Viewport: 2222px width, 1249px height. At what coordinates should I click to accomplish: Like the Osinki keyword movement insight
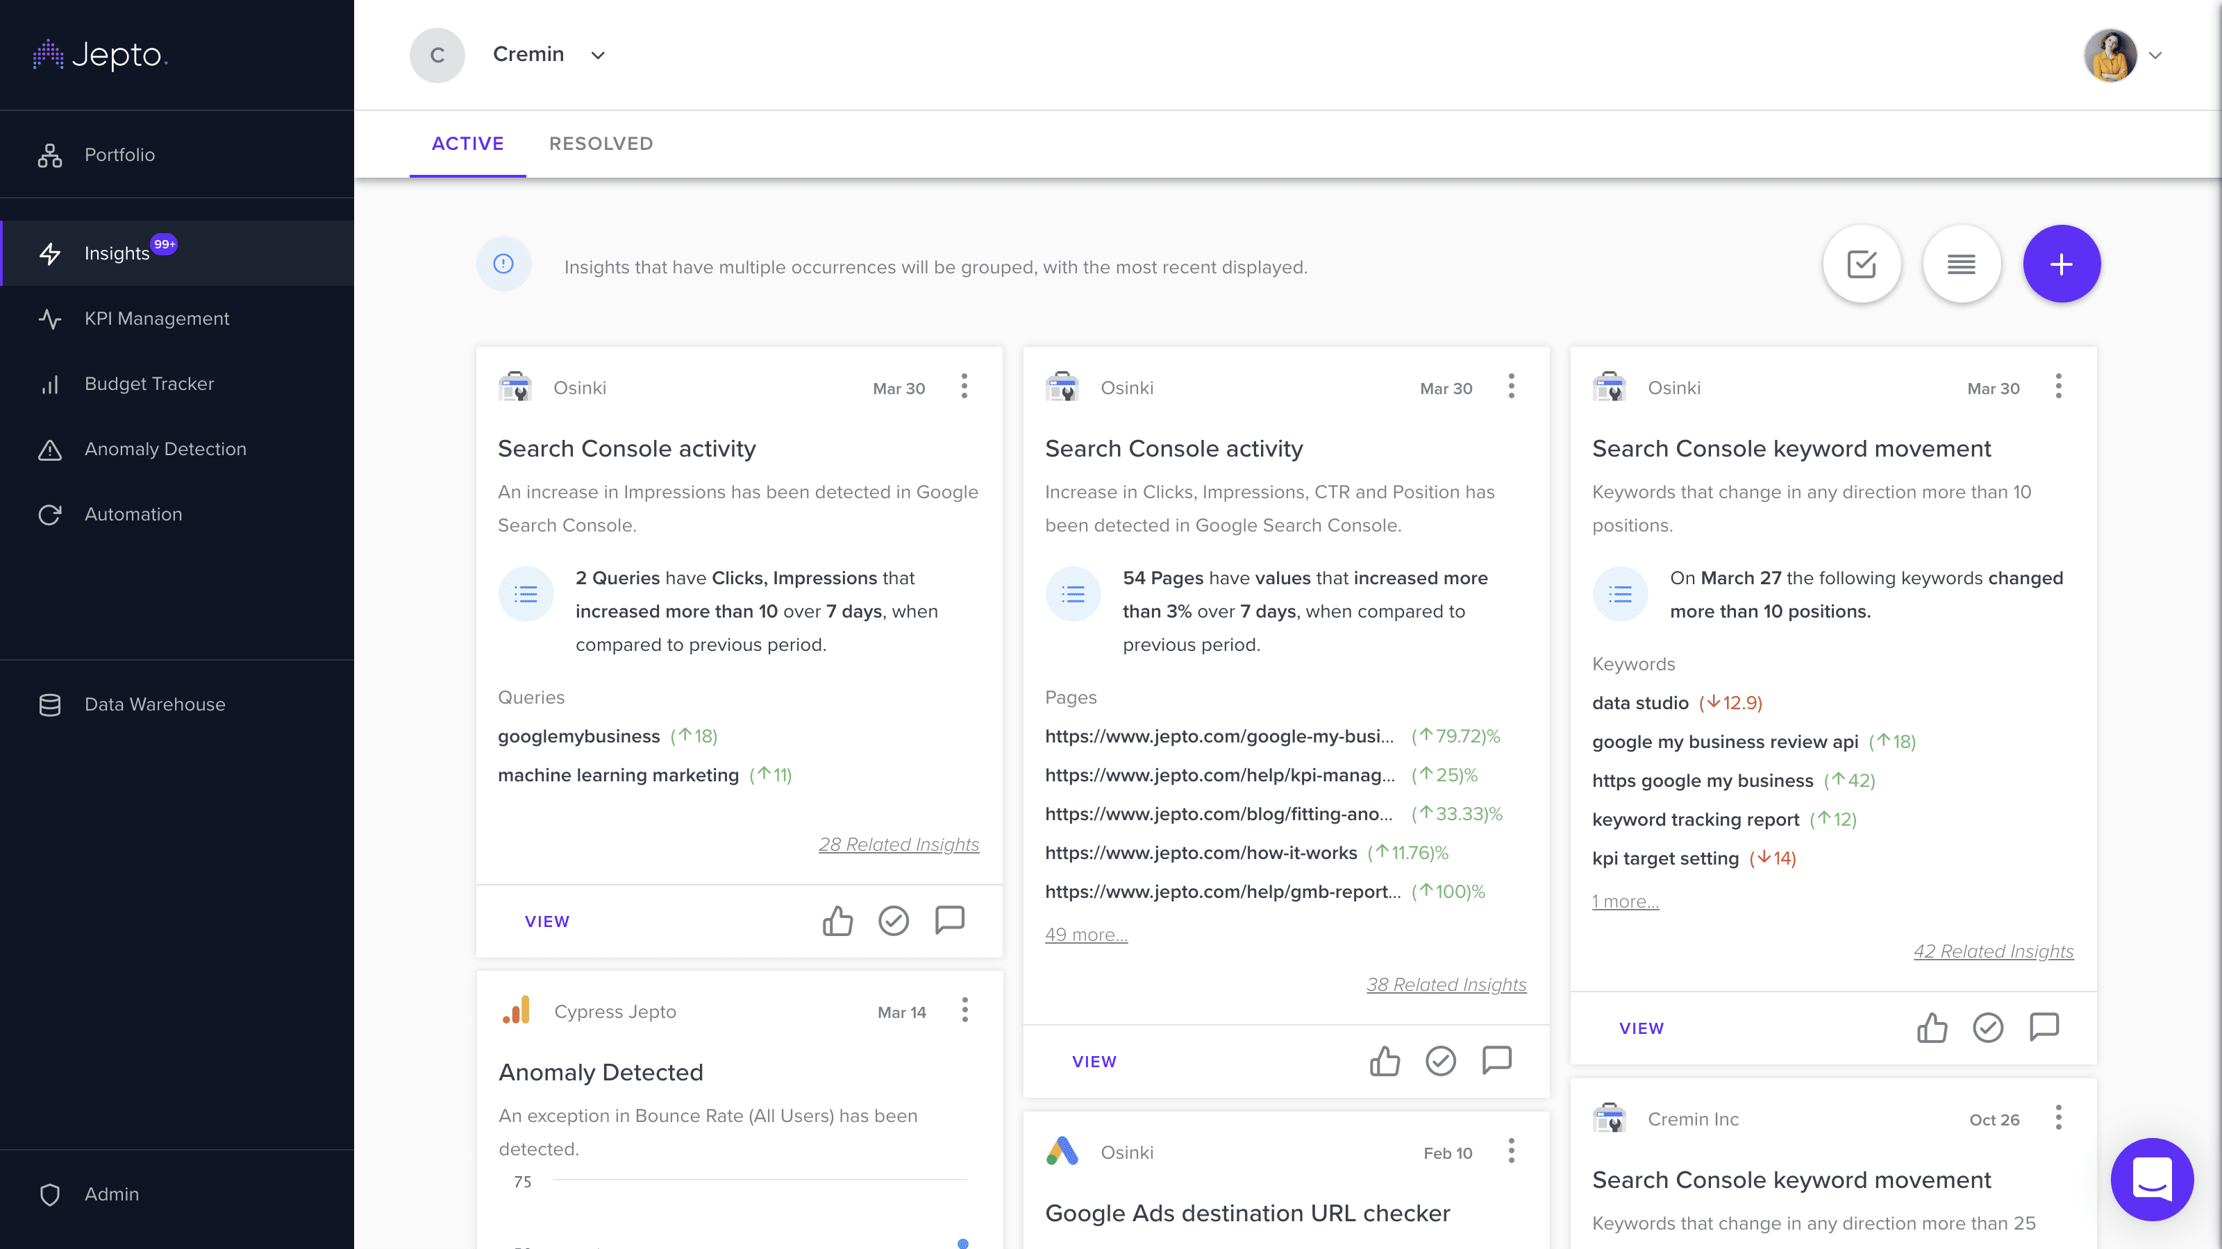[x=1932, y=1028]
